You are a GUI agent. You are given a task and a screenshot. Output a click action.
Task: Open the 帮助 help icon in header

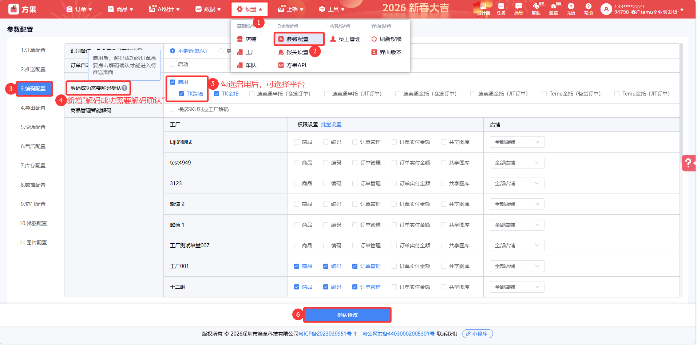pos(588,9)
